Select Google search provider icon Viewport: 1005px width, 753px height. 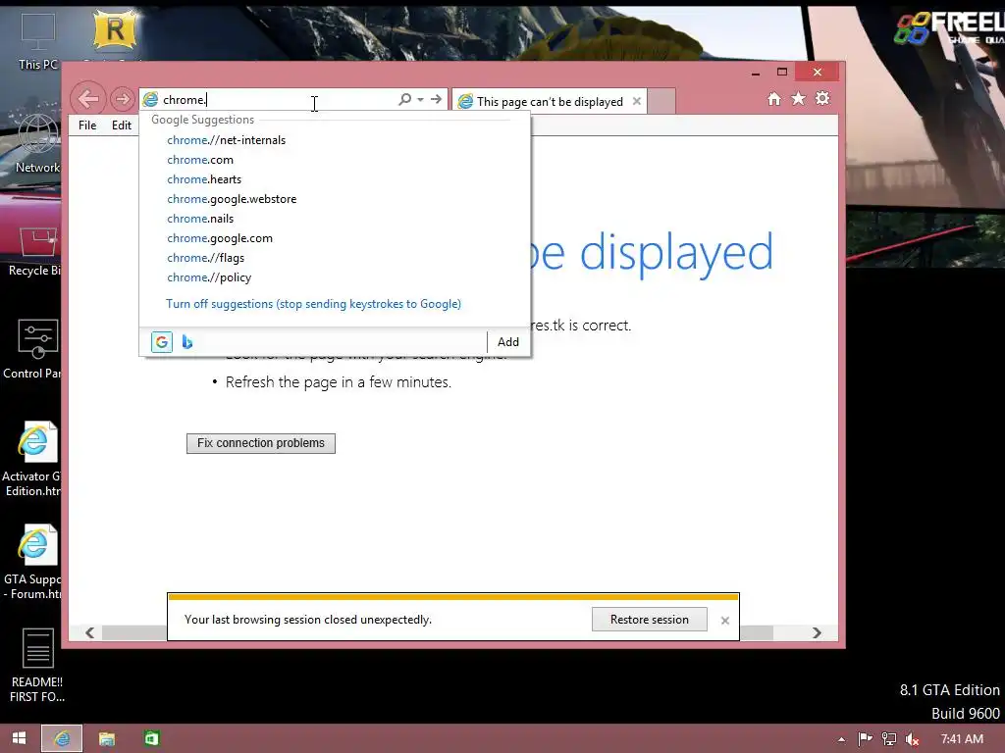point(162,342)
